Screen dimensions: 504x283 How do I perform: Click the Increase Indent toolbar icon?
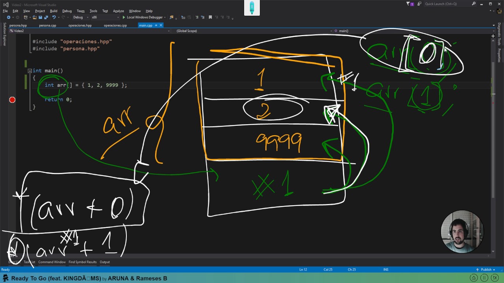pos(189,17)
